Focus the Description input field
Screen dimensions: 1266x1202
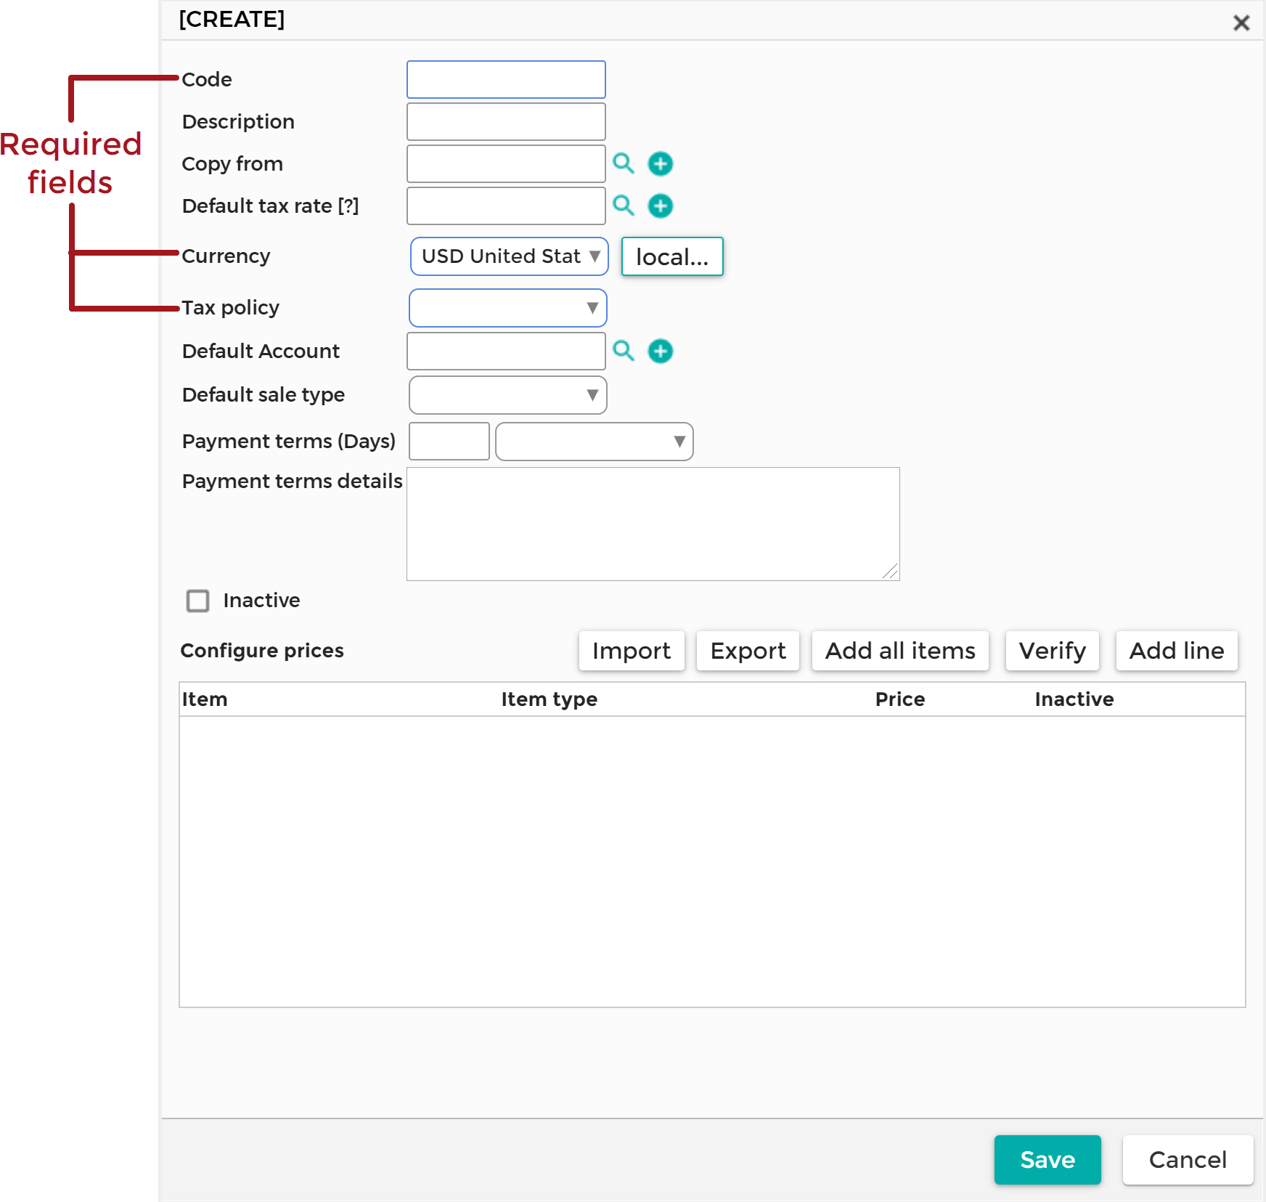coord(506,121)
